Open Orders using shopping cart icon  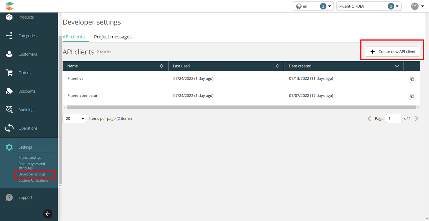[9, 73]
